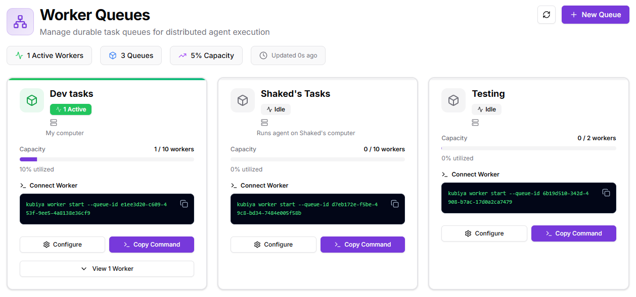Click the clock icon in Updated 0s ago
The height and width of the screenshot is (297, 636).
coord(263,55)
